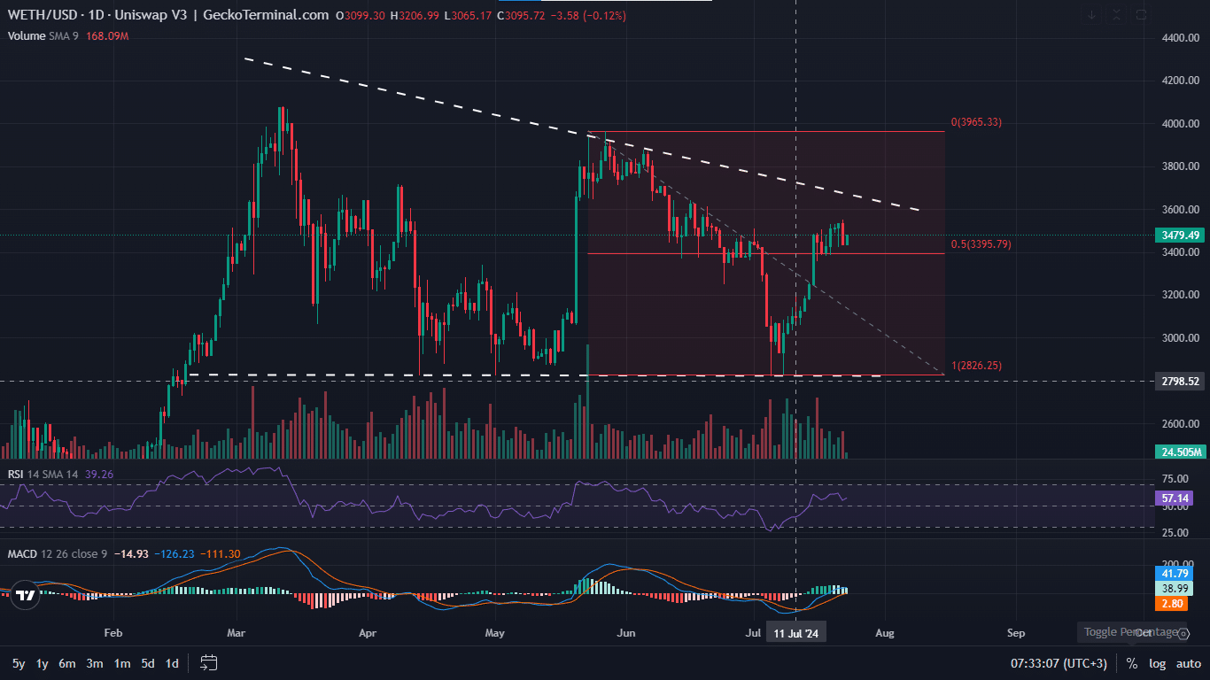The width and height of the screenshot is (1210, 680).
Task: Click the May label on time axis
Action: [495, 633]
